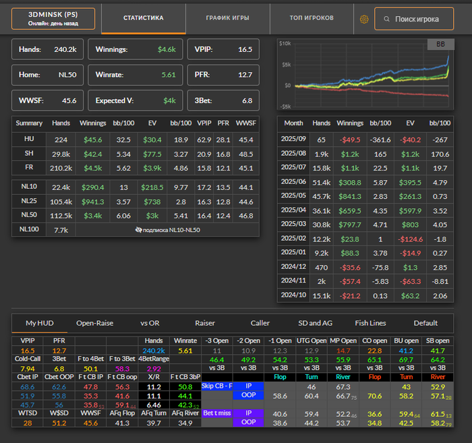Switch to the Default HUD tab
The height and width of the screenshot is (443, 472).
425,323
